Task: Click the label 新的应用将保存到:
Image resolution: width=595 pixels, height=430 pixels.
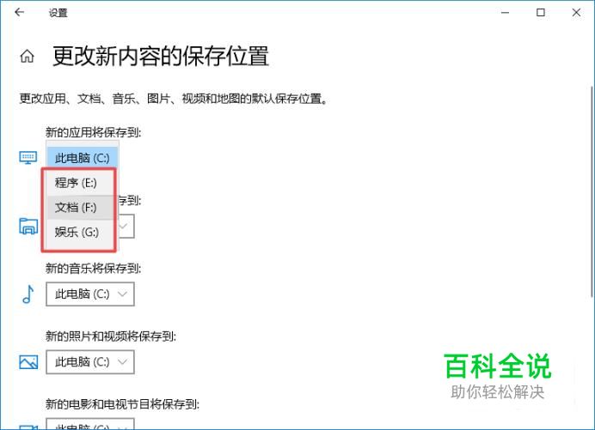Action: pos(94,132)
